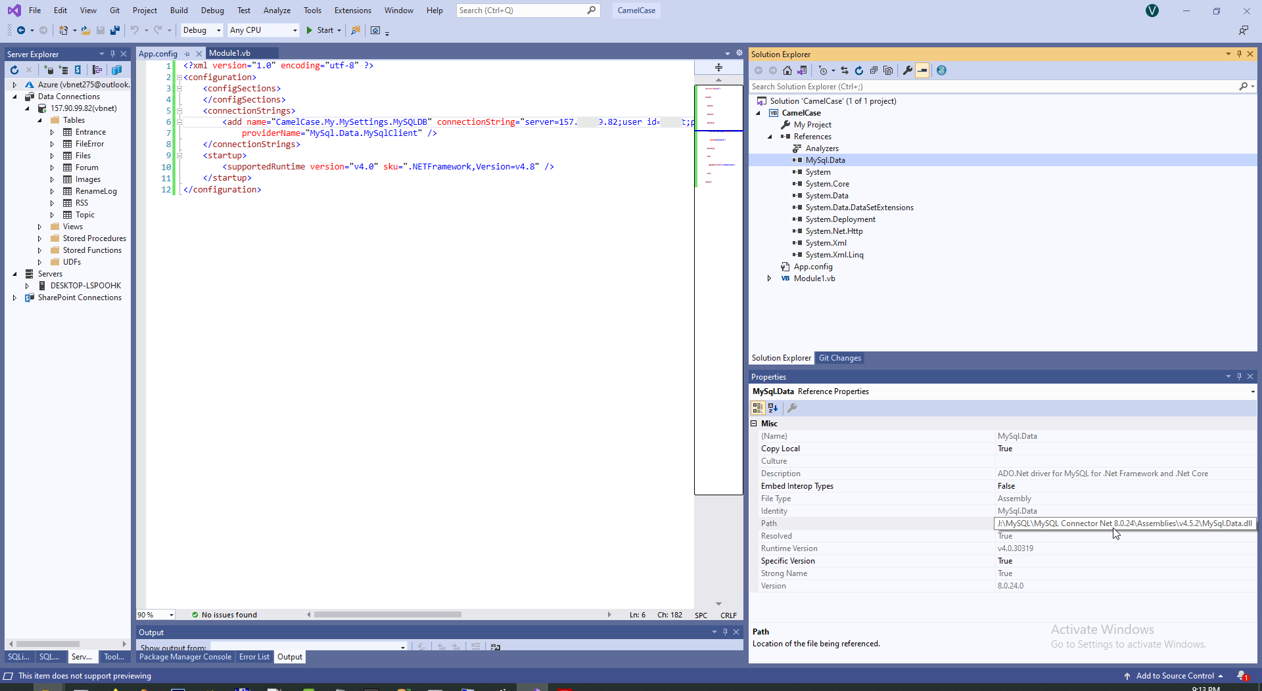Click the Save All toolbar icon
The image size is (1262, 691).
(115, 30)
